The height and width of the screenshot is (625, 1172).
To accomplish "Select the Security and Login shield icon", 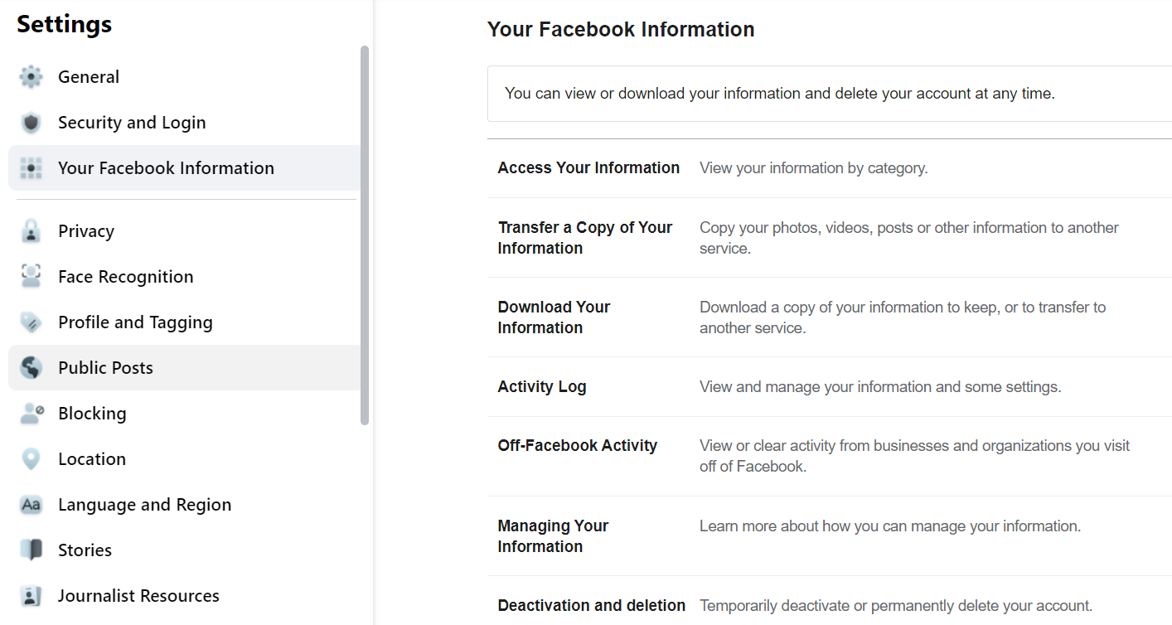I will (31, 123).
